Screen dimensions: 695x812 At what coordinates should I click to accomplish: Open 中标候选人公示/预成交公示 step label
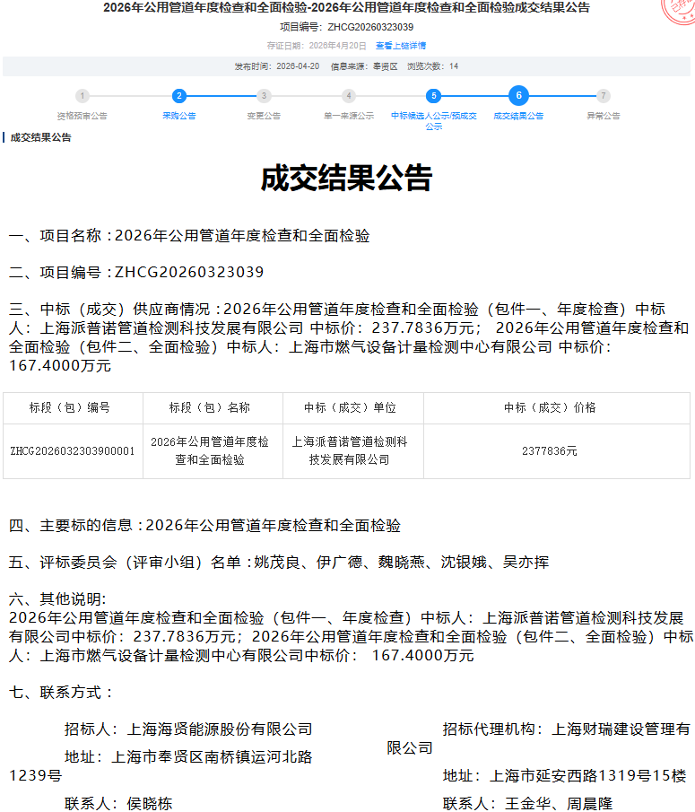[x=433, y=121]
